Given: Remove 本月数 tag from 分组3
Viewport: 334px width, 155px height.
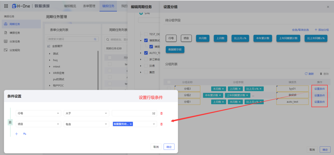Looking at the screenshot, I should (x=223, y=89).
